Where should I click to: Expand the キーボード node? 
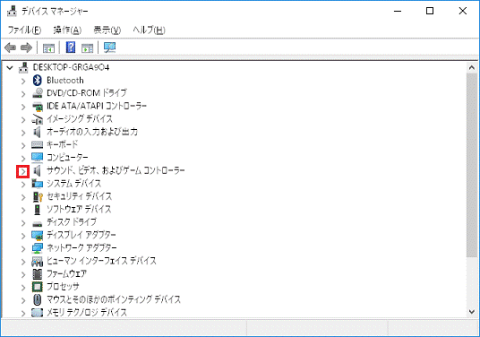tap(23, 145)
